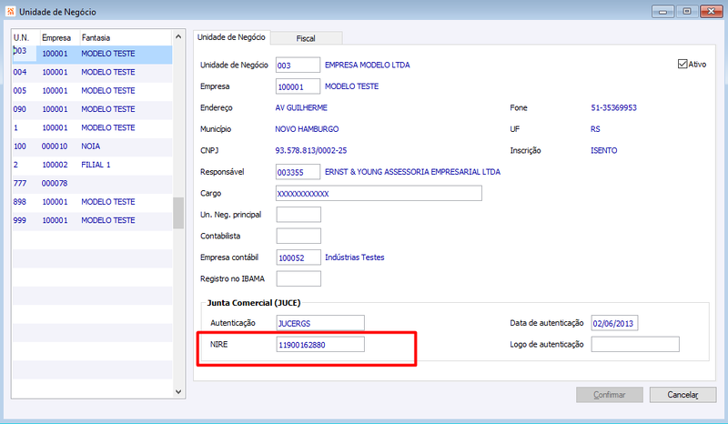The height and width of the screenshot is (424, 728).
Task: Click the Autenticação field with JUCERGS
Action: (x=320, y=323)
